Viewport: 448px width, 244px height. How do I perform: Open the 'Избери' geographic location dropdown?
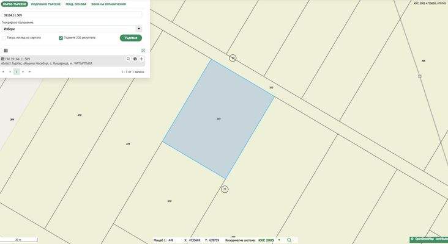pyautogui.click(x=71, y=29)
